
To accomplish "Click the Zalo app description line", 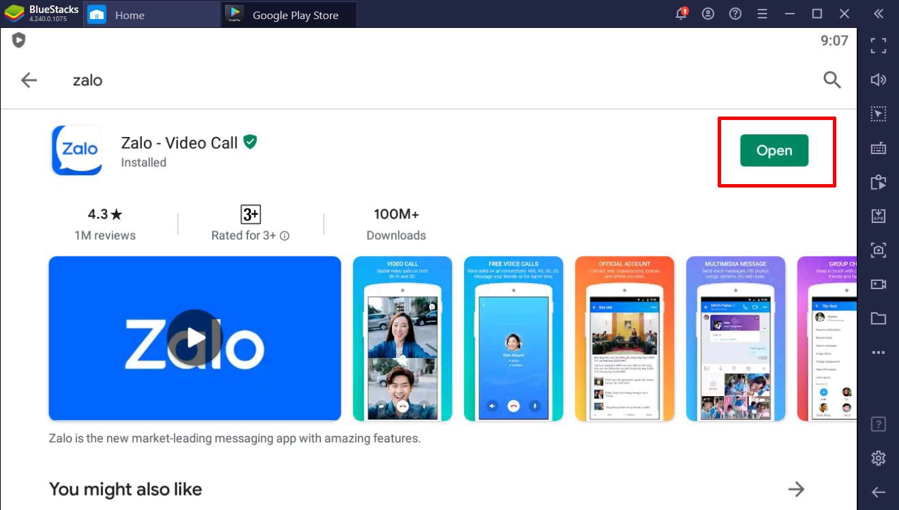I will click(x=234, y=438).
